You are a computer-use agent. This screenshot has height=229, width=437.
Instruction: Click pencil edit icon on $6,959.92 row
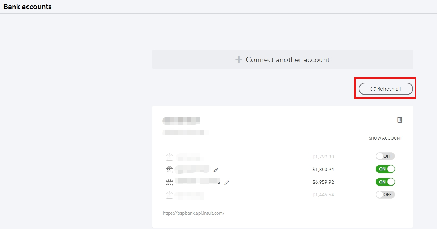click(x=227, y=183)
